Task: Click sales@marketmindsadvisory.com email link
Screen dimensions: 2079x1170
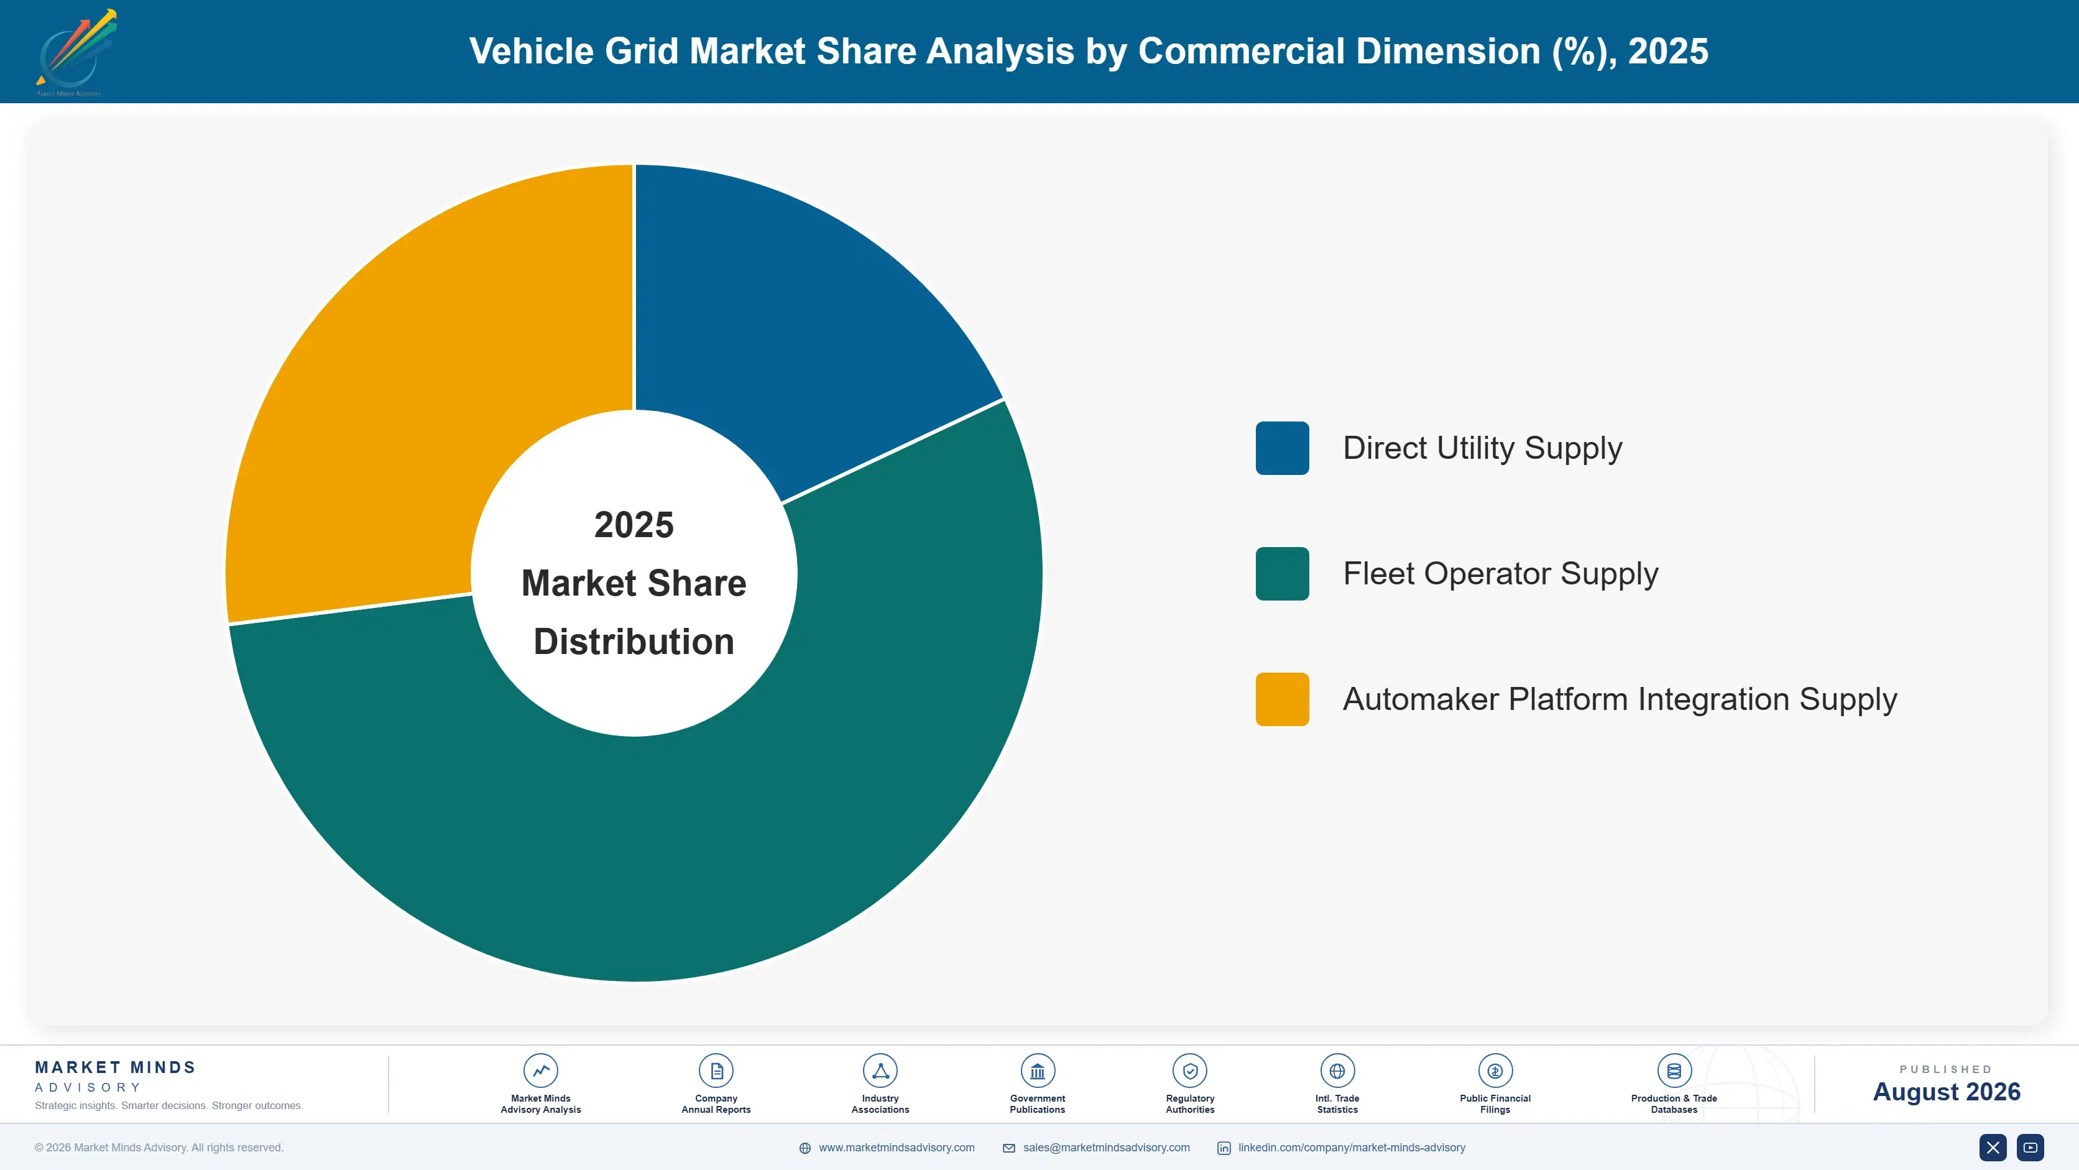Action: tap(1107, 1148)
